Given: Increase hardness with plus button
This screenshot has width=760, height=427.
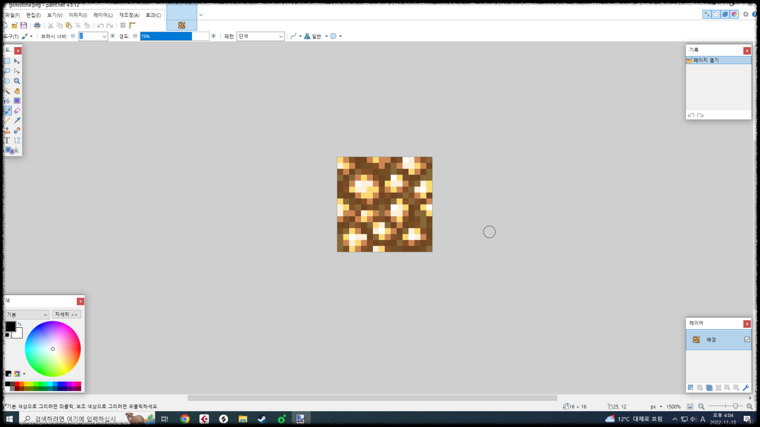Looking at the screenshot, I should coord(213,36).
